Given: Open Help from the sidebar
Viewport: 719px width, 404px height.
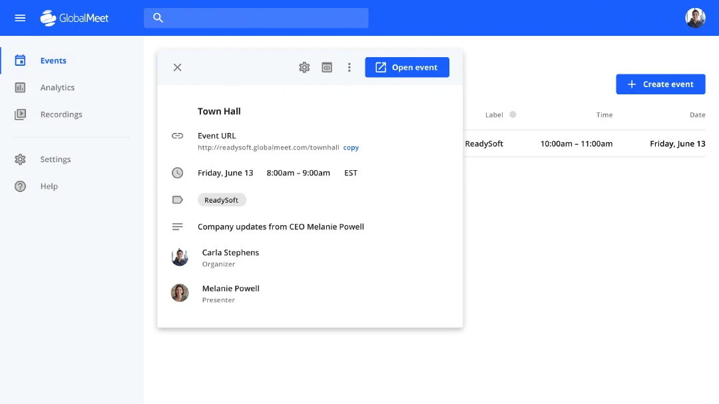Looking at the screenshot, I should pos(49,186).
